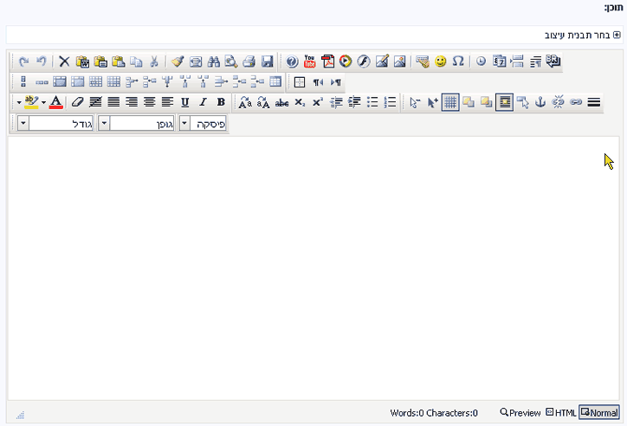This screenshot has width=627, height=426.
Task: Click the insert Flash icon
Action: (x=364, y=61)
